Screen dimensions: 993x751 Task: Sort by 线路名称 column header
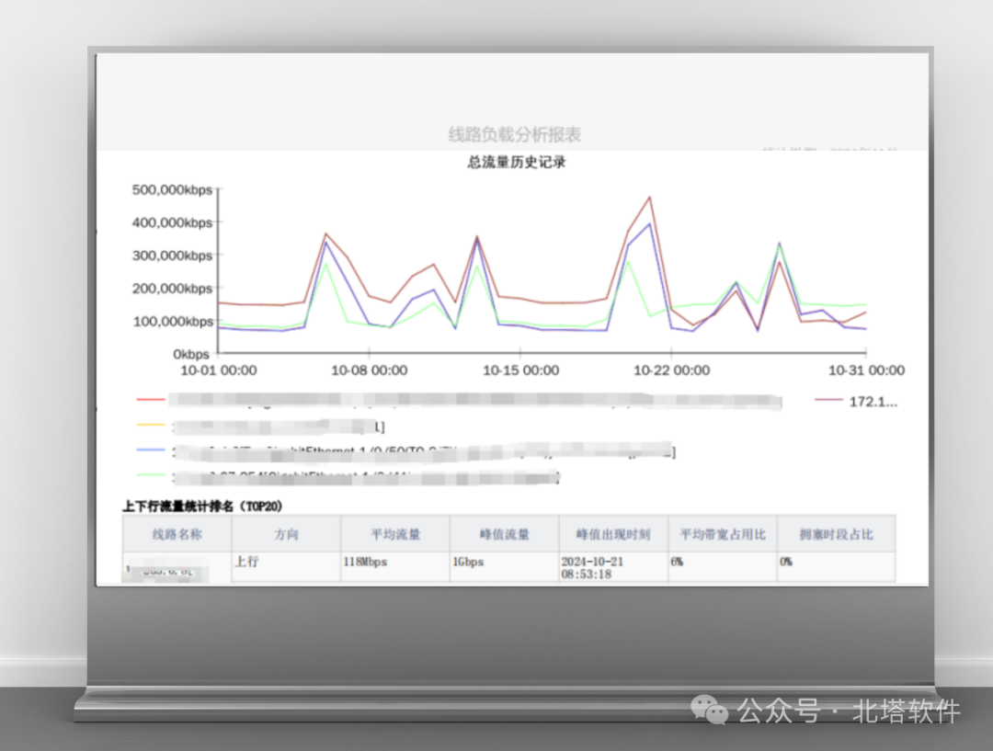point(177,534)
